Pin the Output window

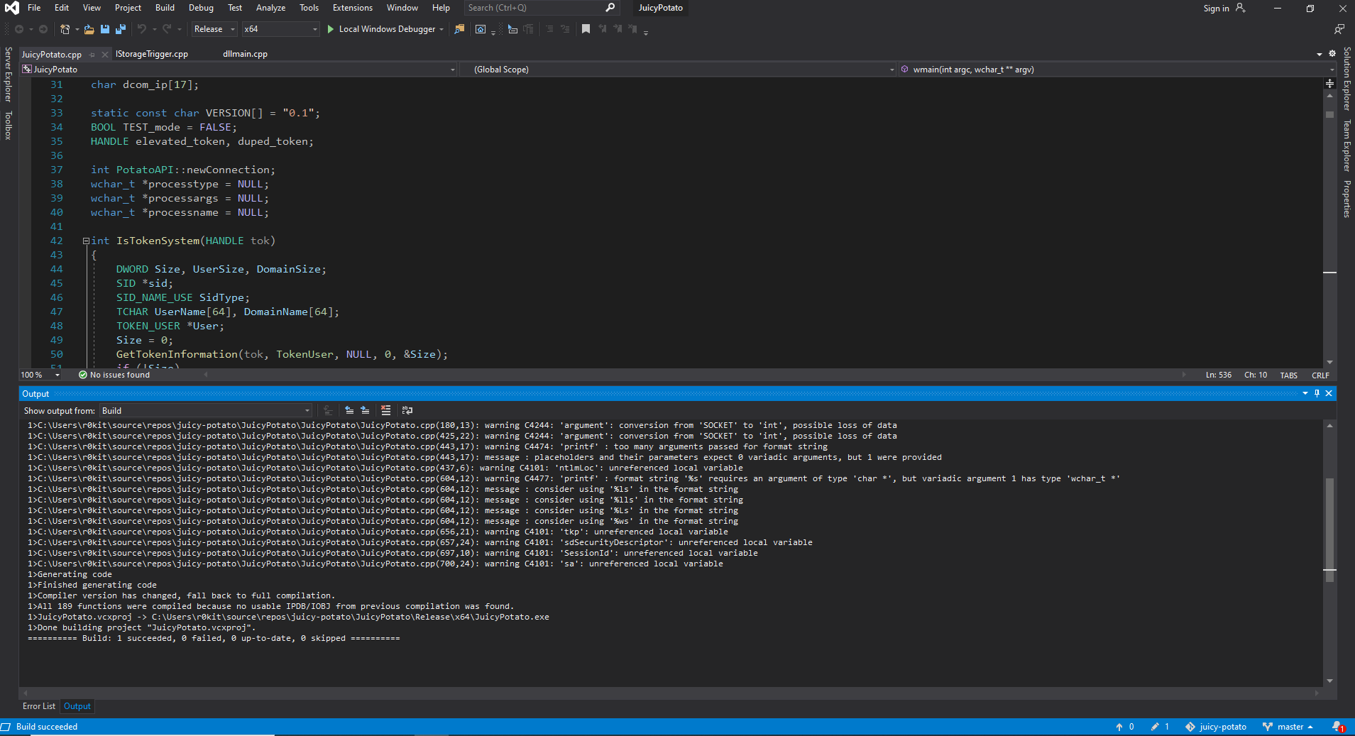[1317, 393]
